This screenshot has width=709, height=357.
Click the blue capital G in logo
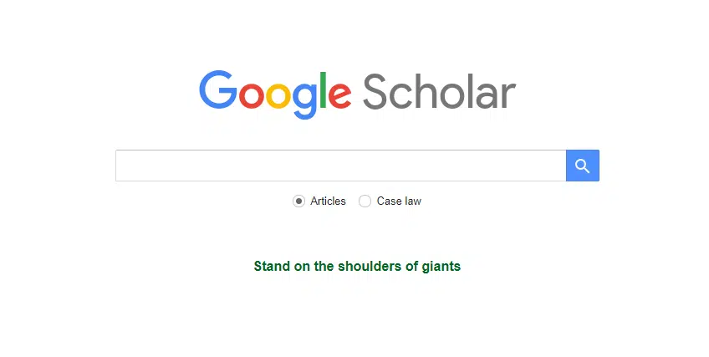tap(217, 89)
